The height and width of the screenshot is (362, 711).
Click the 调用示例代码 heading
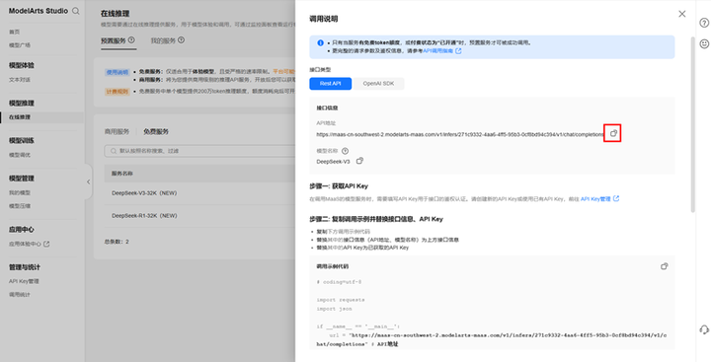click(x=333, y=266)
